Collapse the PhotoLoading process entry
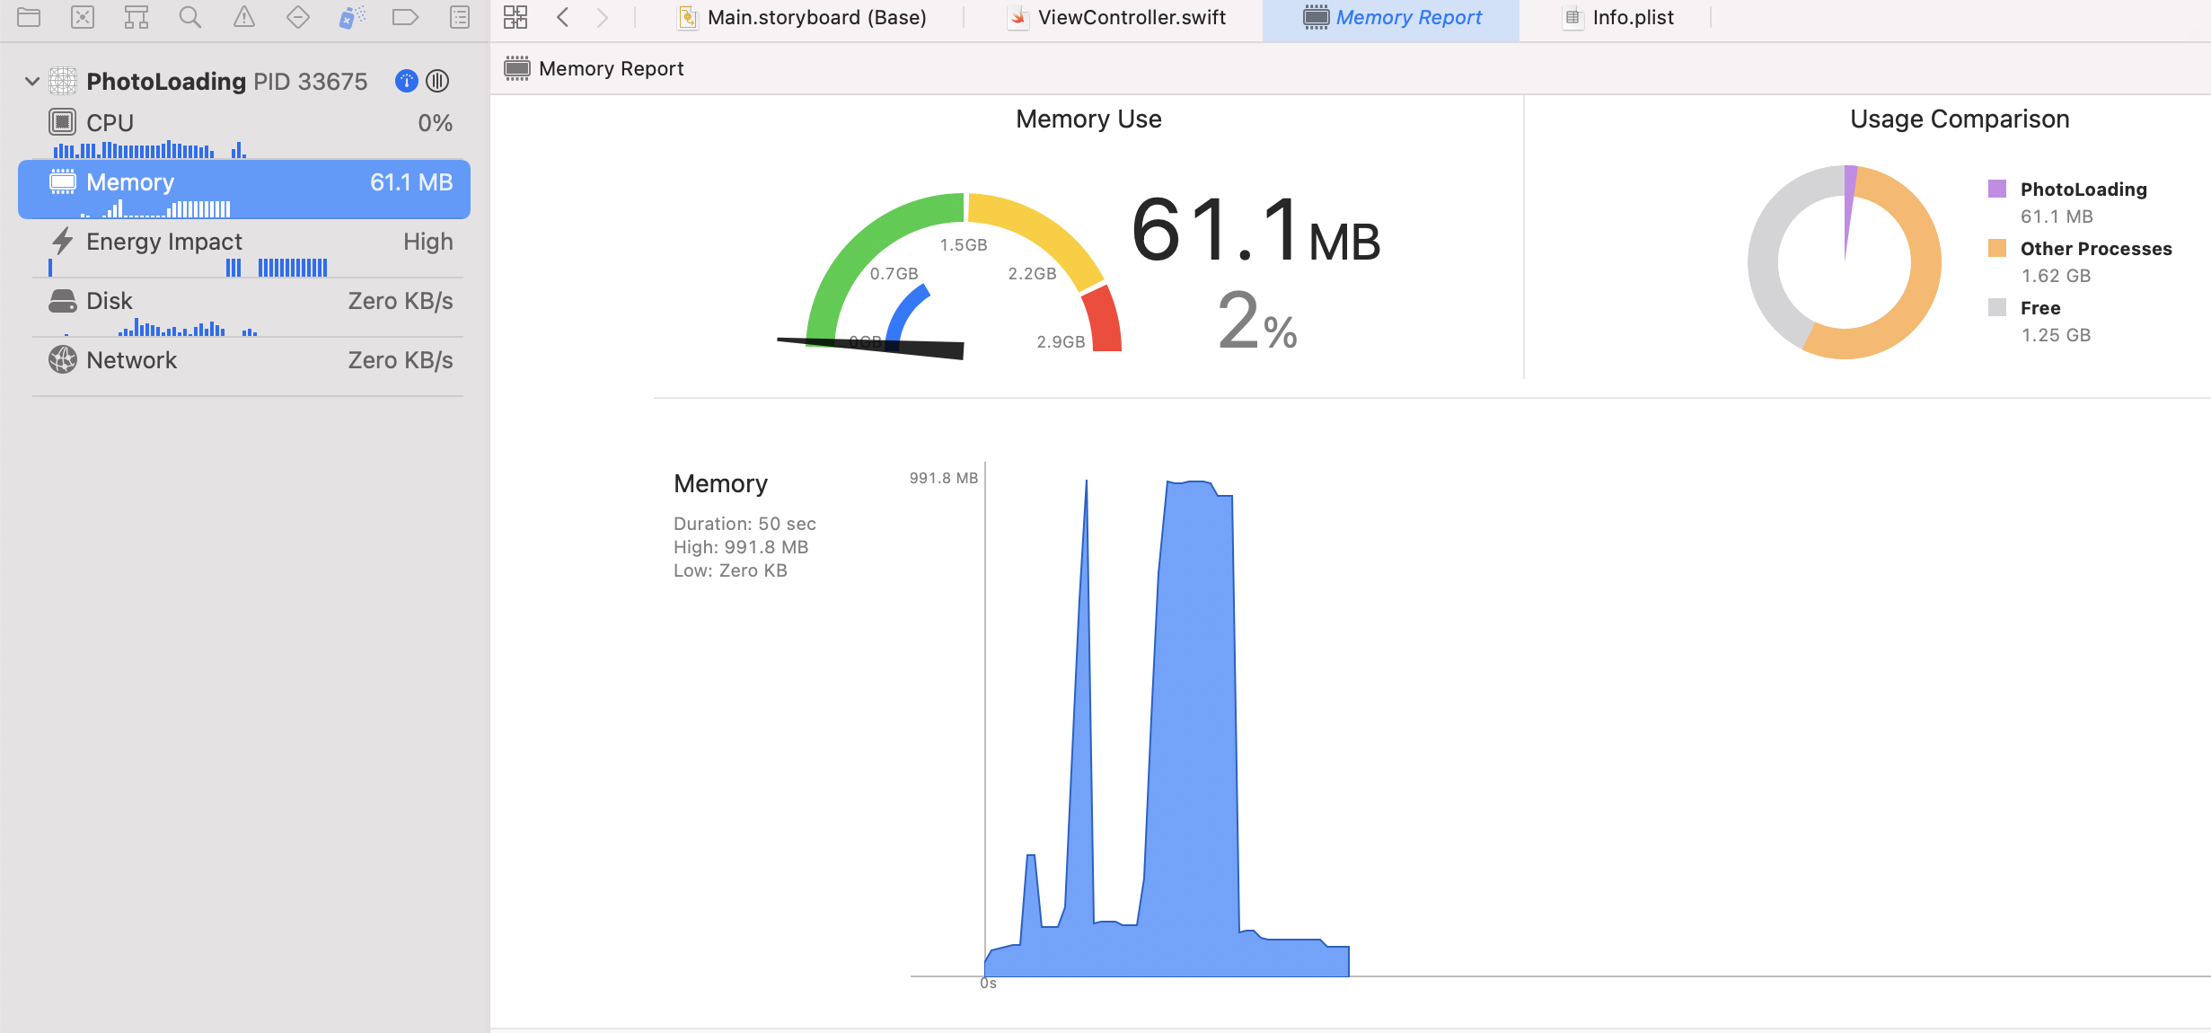The image size is (2211, 1033). (x=31, y=81)
